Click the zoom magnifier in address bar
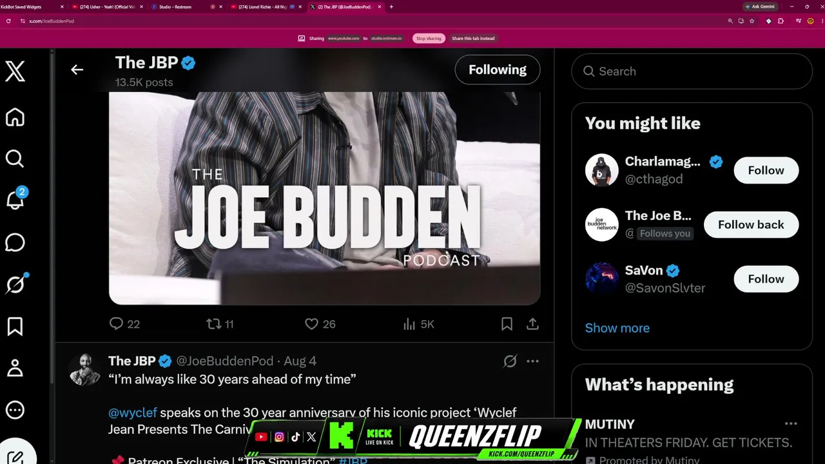Screen dimensions: 825x464 [730, 21]
